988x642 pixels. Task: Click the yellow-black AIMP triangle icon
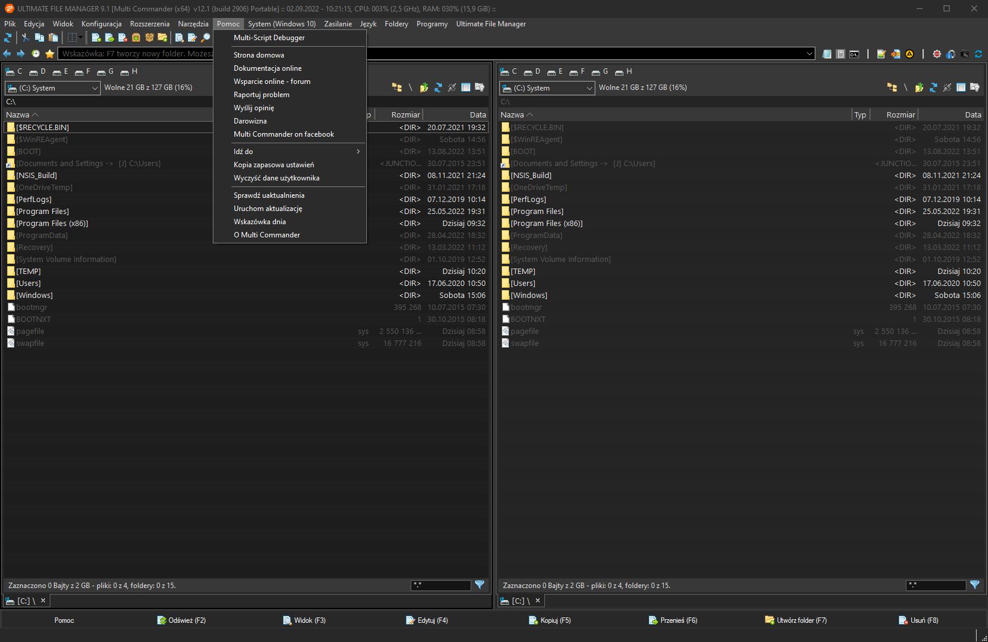[x=909, y=54]
